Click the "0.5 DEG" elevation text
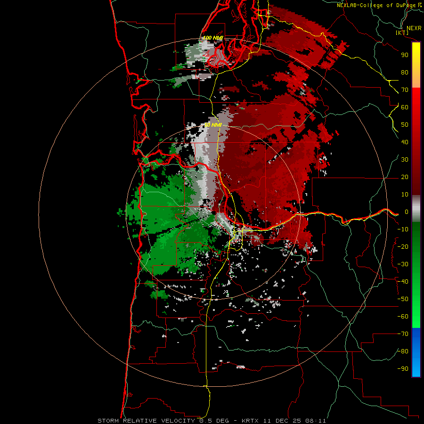The image size is (424, 424). pos(214,421)
